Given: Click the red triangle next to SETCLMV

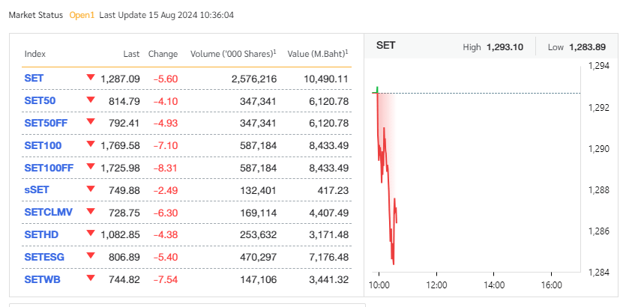Looking at the screenshot, I should [x=91, y=212].
